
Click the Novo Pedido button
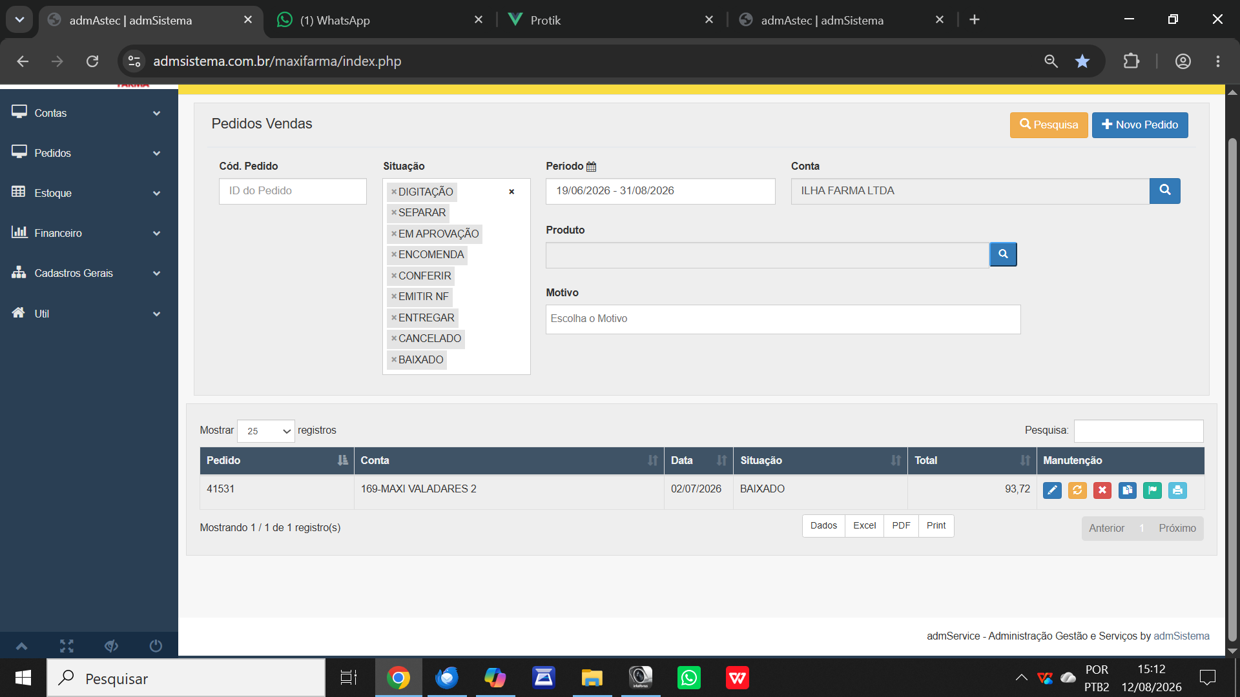[x=1140, y=125]
